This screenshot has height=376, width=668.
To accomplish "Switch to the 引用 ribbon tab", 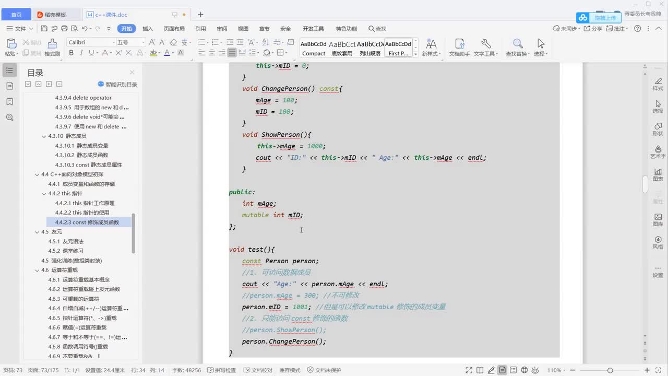I will tap(200, 29).
